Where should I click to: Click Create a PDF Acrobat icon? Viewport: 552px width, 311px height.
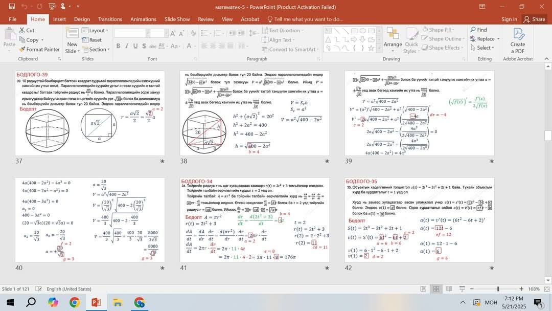pyautogui.click(x=517, y=40)
